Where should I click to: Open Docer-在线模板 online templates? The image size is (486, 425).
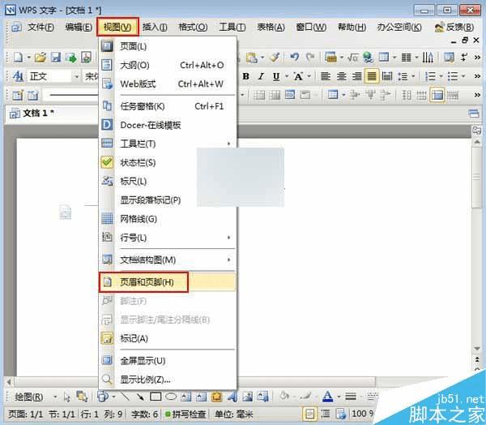point(168,125)
